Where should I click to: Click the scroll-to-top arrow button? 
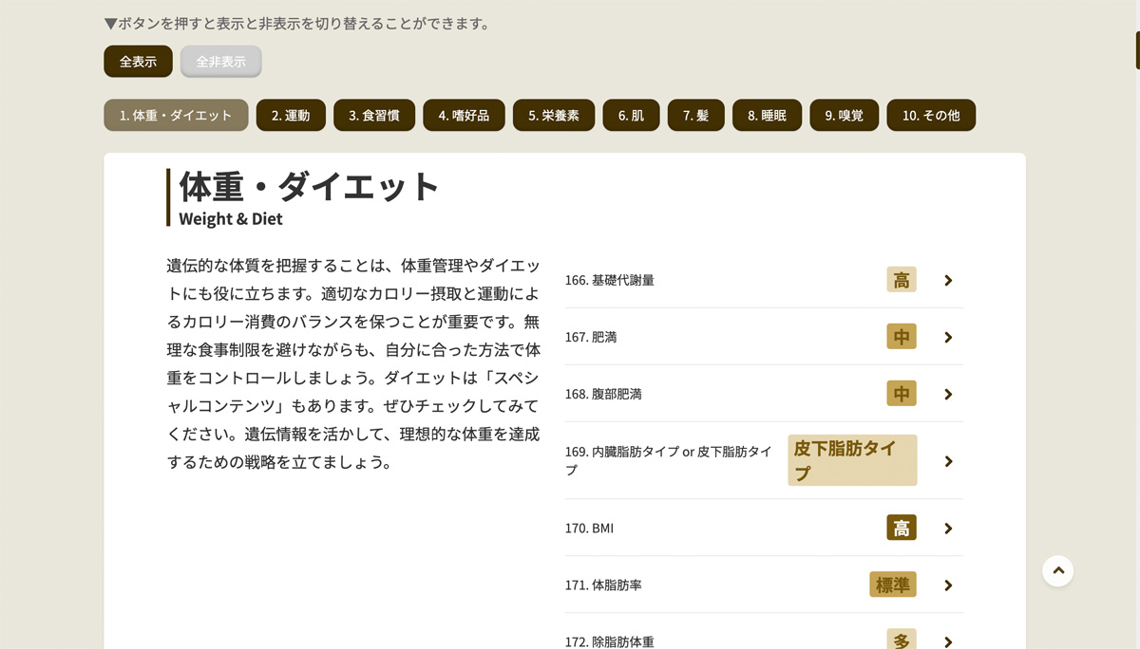tap(1057, 570)
